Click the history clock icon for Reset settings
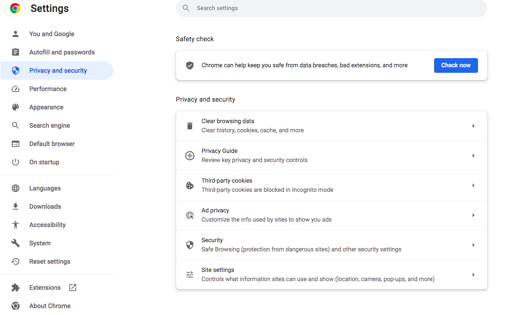The image size is (505, 315). (x=16, y=261)
